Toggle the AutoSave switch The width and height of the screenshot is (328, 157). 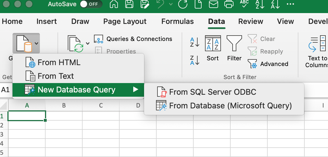91,4
